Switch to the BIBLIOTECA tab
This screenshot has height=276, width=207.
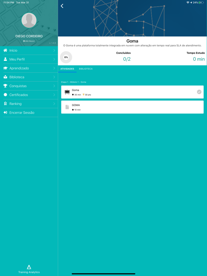(86, 69)
